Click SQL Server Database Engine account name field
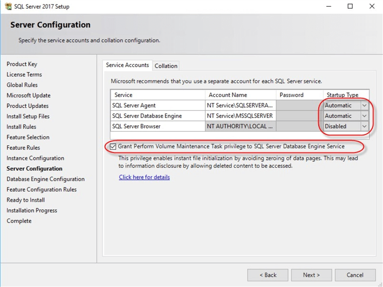The width and height of the screenshot is (383, 287). [240, 116]
